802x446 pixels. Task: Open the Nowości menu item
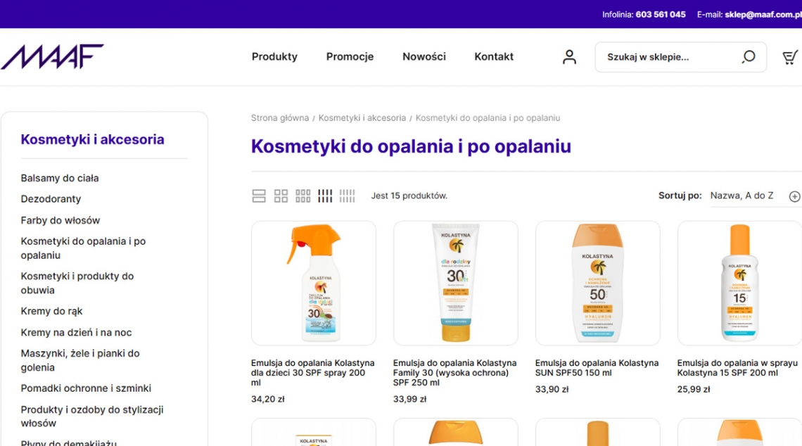424,57
